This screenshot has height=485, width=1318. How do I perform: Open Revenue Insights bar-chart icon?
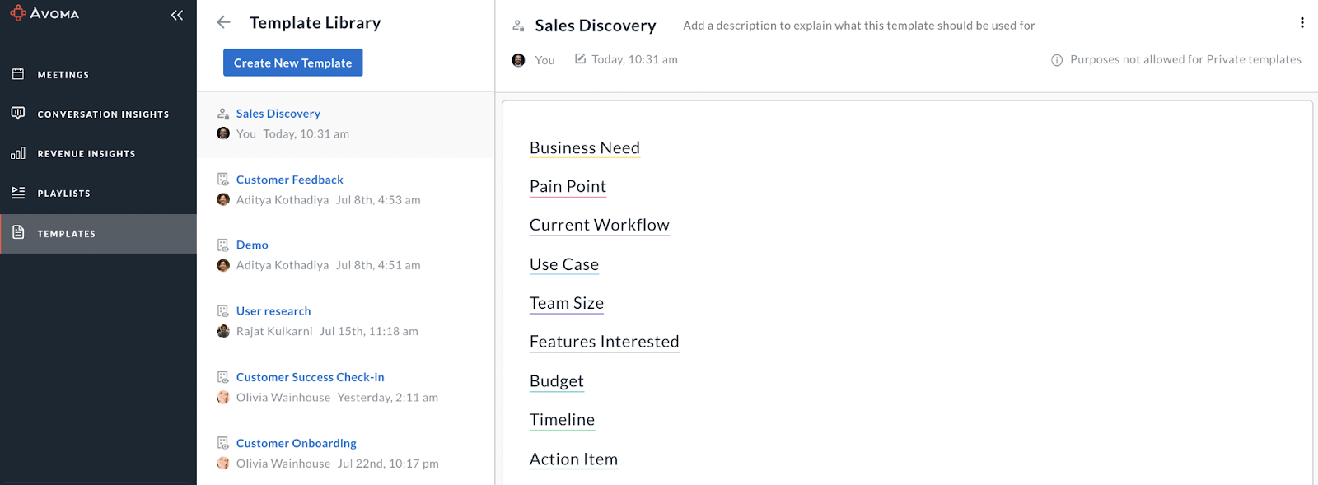pyautogui.click(x=18, y=153)
